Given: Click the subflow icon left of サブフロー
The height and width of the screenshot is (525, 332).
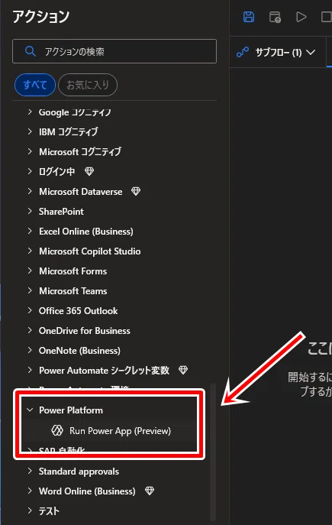Looking at the screenshot, I should pos(243,52).
